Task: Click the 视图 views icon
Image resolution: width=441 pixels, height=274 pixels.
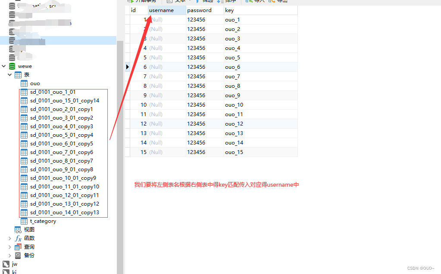Action: click(18, 230)
